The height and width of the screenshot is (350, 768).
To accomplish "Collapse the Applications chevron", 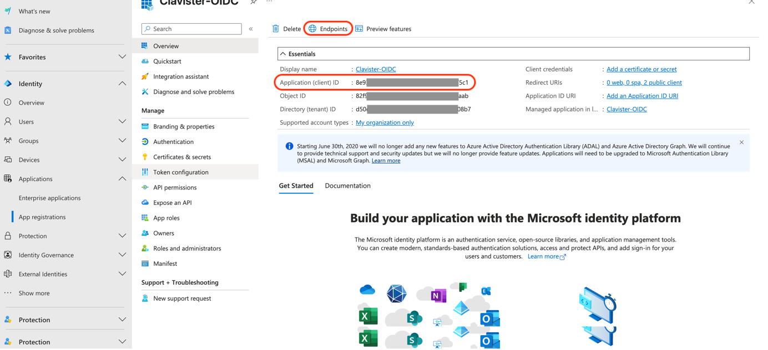I will 122,178.
